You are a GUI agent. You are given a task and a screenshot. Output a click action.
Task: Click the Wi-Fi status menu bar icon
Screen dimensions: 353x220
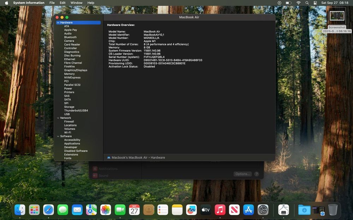pyautogui.click(x=298, y=3)
